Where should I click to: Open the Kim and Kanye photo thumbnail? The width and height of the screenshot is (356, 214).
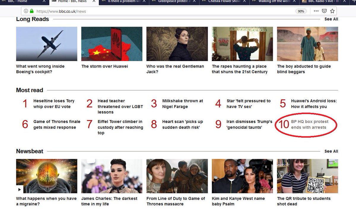(x=242, y=176)
